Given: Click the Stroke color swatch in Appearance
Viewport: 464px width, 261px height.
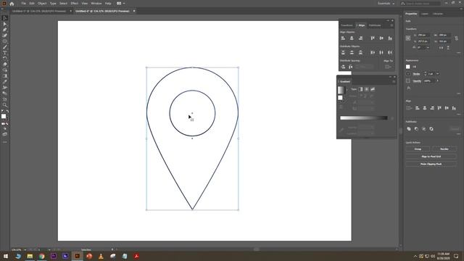Looking at the screenshot, I should tap(408, 74).
